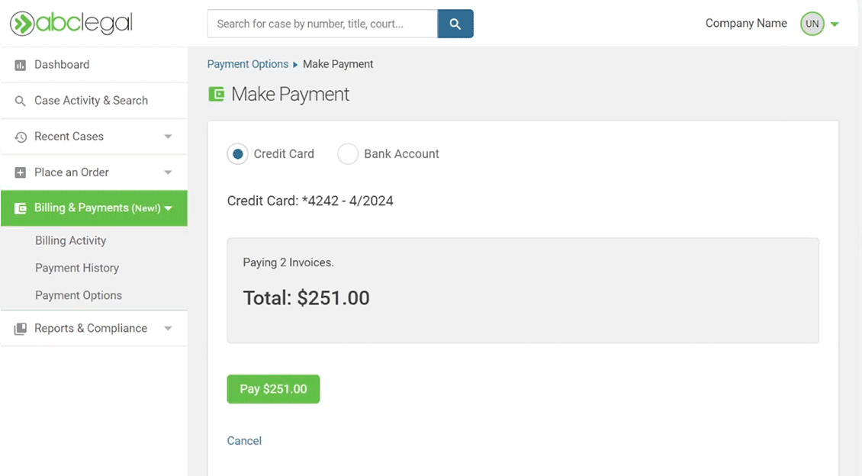This screenshot has width=862, height=476.
Task: Expand the Reports & Compliance arrow
Action: [168, 329]
